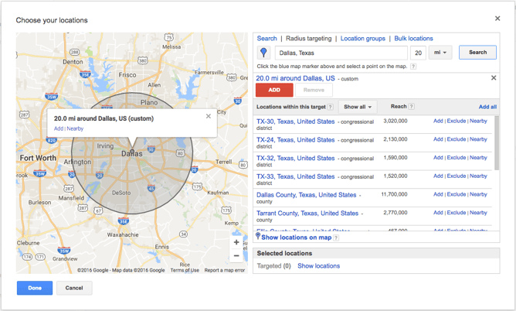Open Tarrant County, Texas, United States link
The width and height of the screenshot is (516, 311).
click(x=307, y=214)
